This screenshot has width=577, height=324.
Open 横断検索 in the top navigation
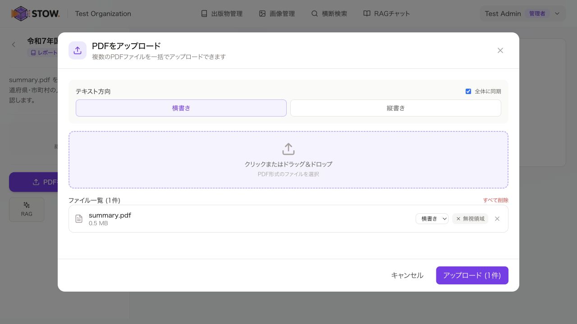click(329, 13)
